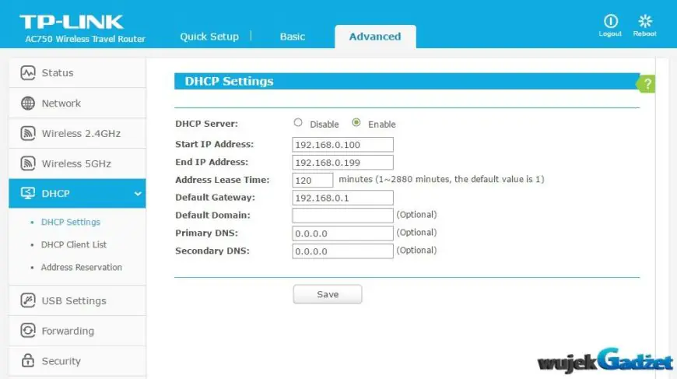The width and height of the screenshot is (677, 379).
Task: Open the green help question mark
Action: click(647, 84)
